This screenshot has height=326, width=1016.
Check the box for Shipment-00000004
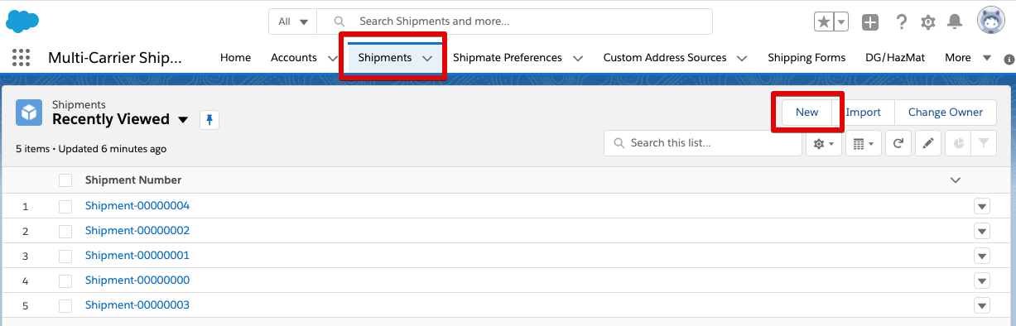coord(65,206)
